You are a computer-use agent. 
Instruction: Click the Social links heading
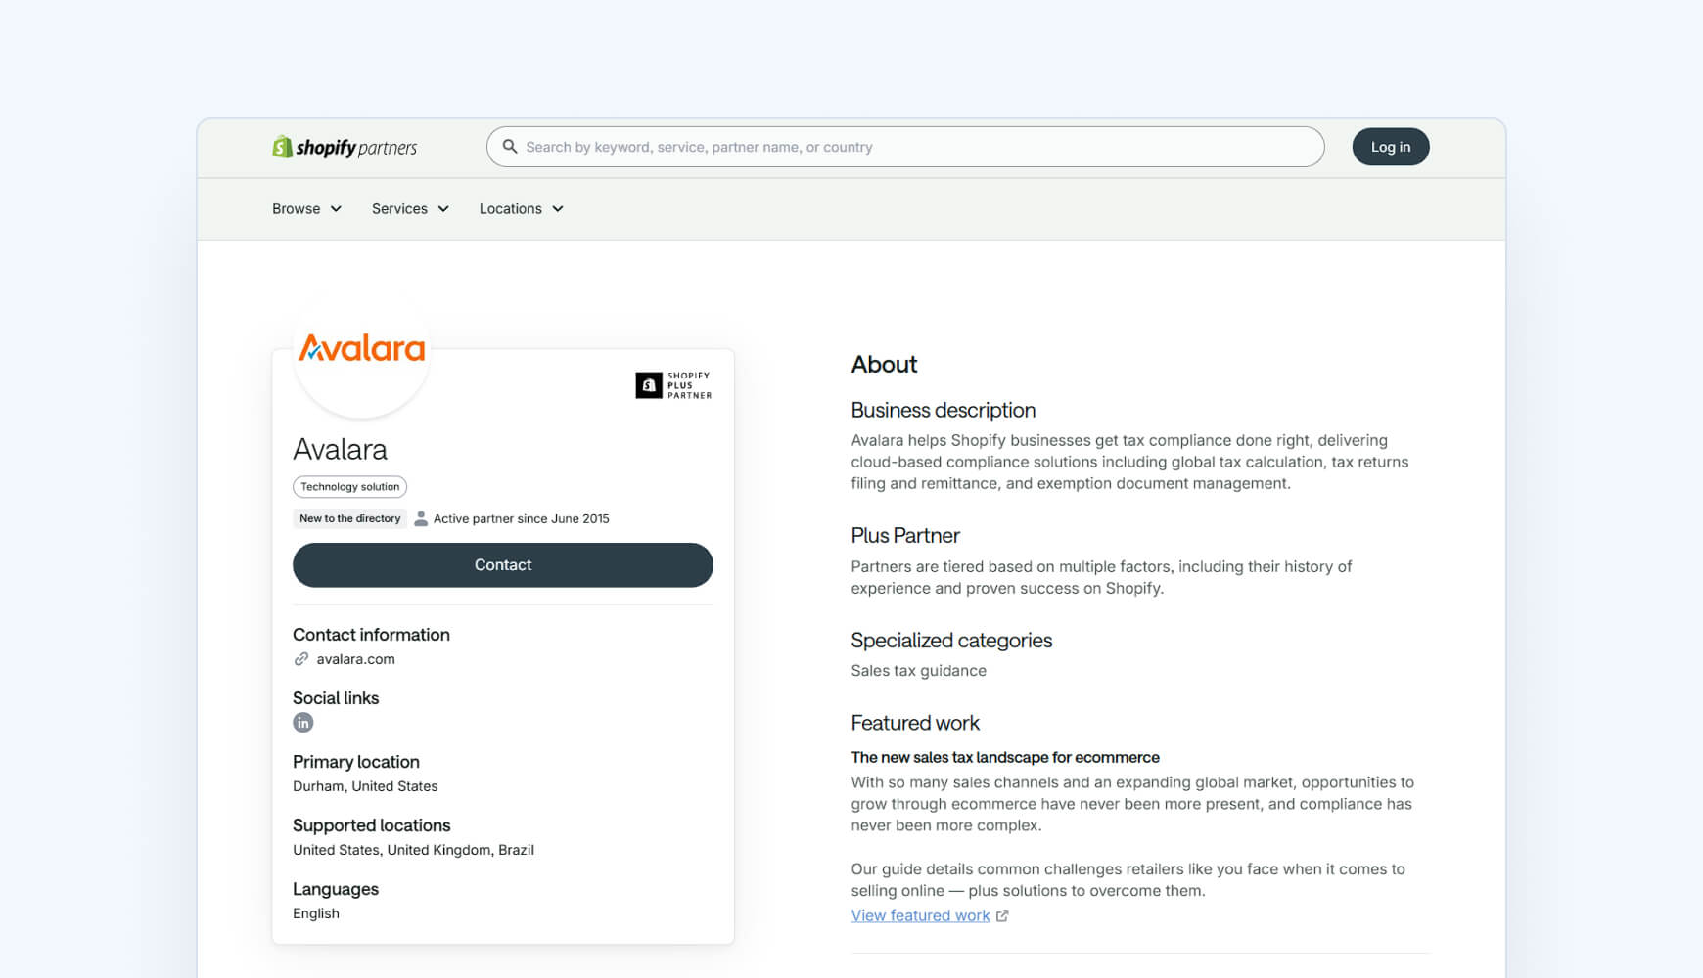point(336,698)
